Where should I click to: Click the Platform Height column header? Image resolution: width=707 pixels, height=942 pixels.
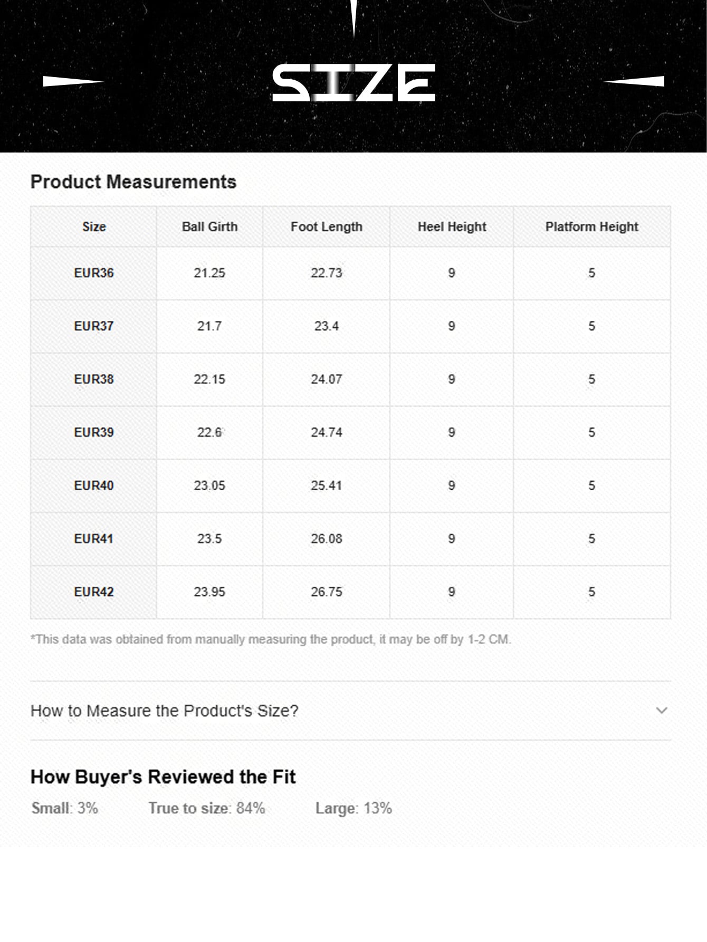click(591, 227)
